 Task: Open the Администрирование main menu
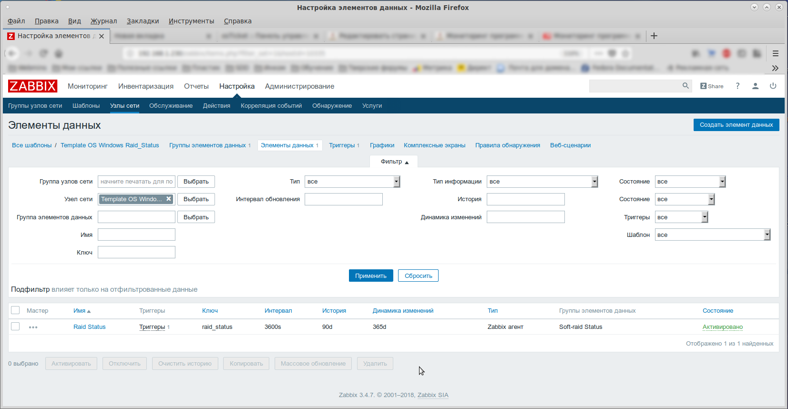tap(299, 86)
